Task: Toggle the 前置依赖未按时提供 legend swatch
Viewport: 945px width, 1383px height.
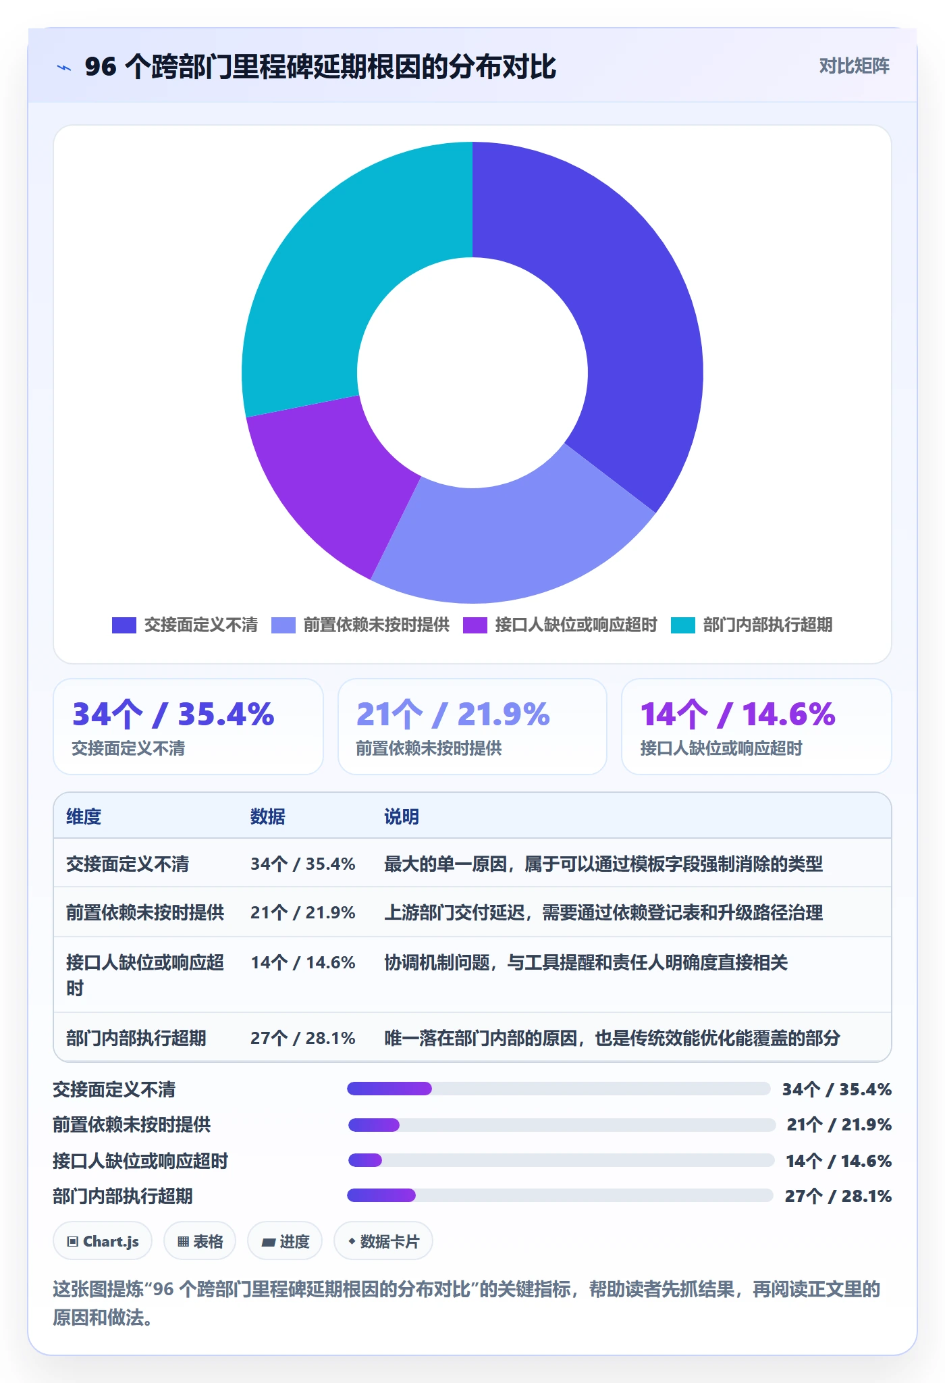Action: tap(283, 625)
